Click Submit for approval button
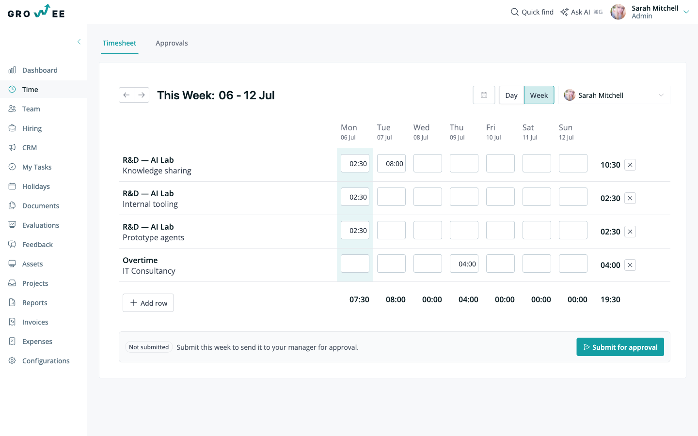This screenshot has width=698, height=436. (x=620, y=347)
